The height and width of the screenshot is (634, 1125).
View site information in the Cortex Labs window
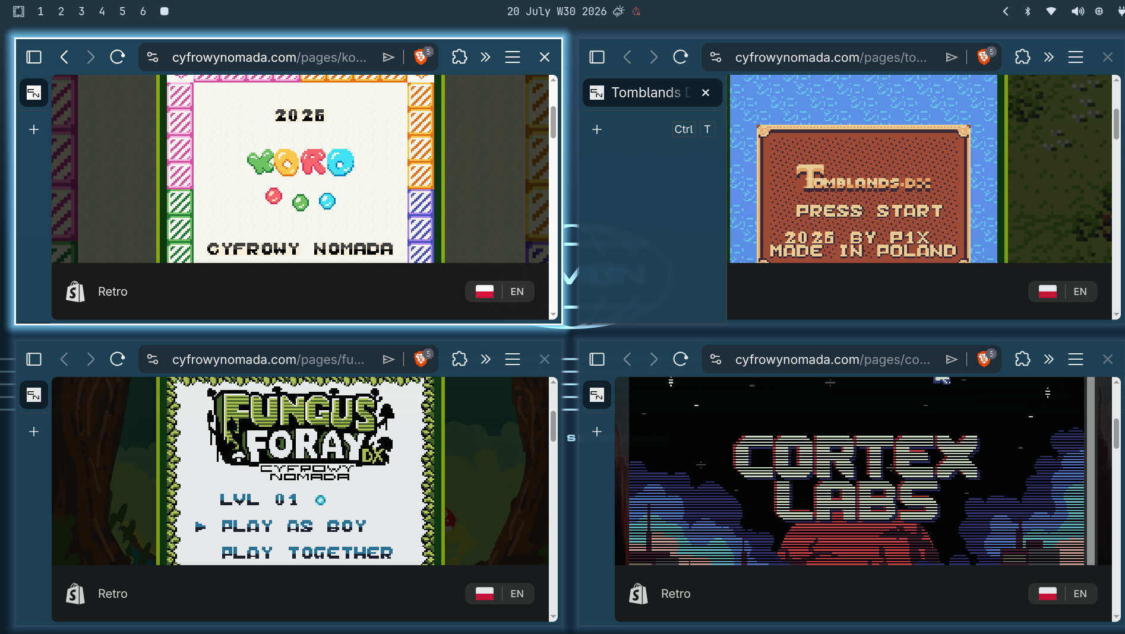(716, 359)
